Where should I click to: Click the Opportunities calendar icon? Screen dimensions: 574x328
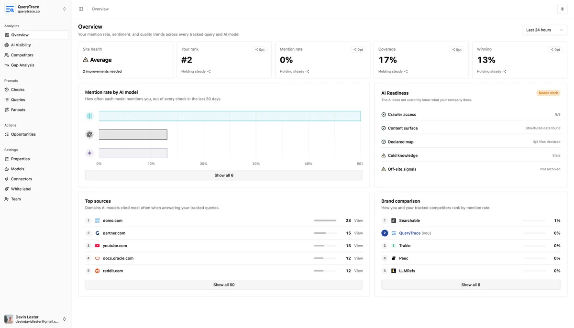coord(7,134)
